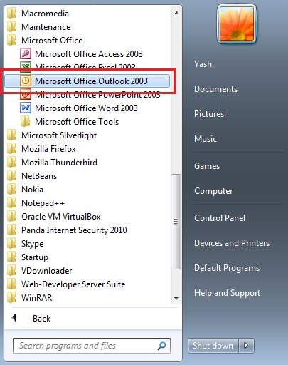The width and height of the screenshot is (288, 365).
Task: Open Pictures library
Action: 209,114
